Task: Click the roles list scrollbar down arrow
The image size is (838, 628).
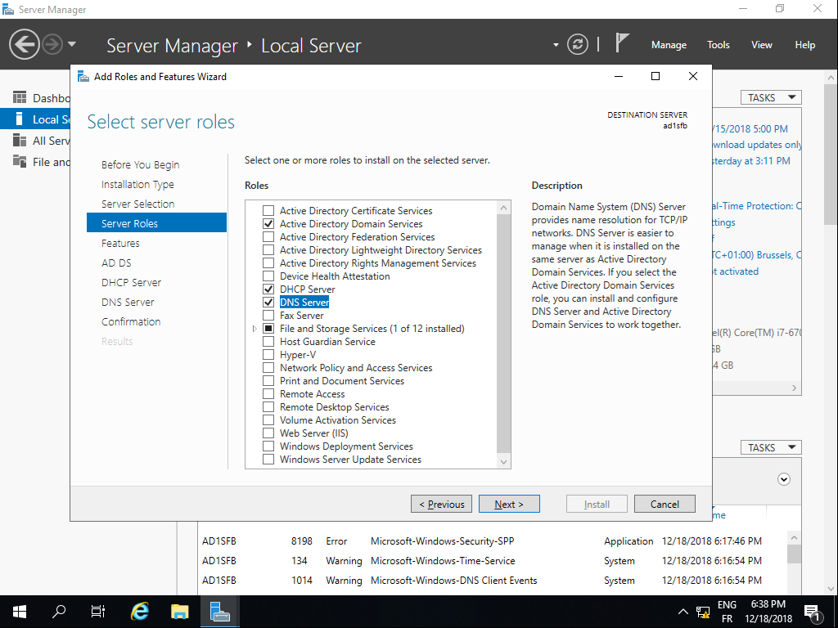Action: [x=503, y=462]
